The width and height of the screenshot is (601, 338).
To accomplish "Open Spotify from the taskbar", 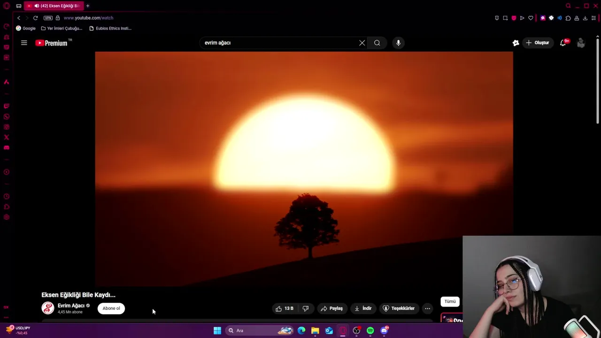I will click(370, 330).
